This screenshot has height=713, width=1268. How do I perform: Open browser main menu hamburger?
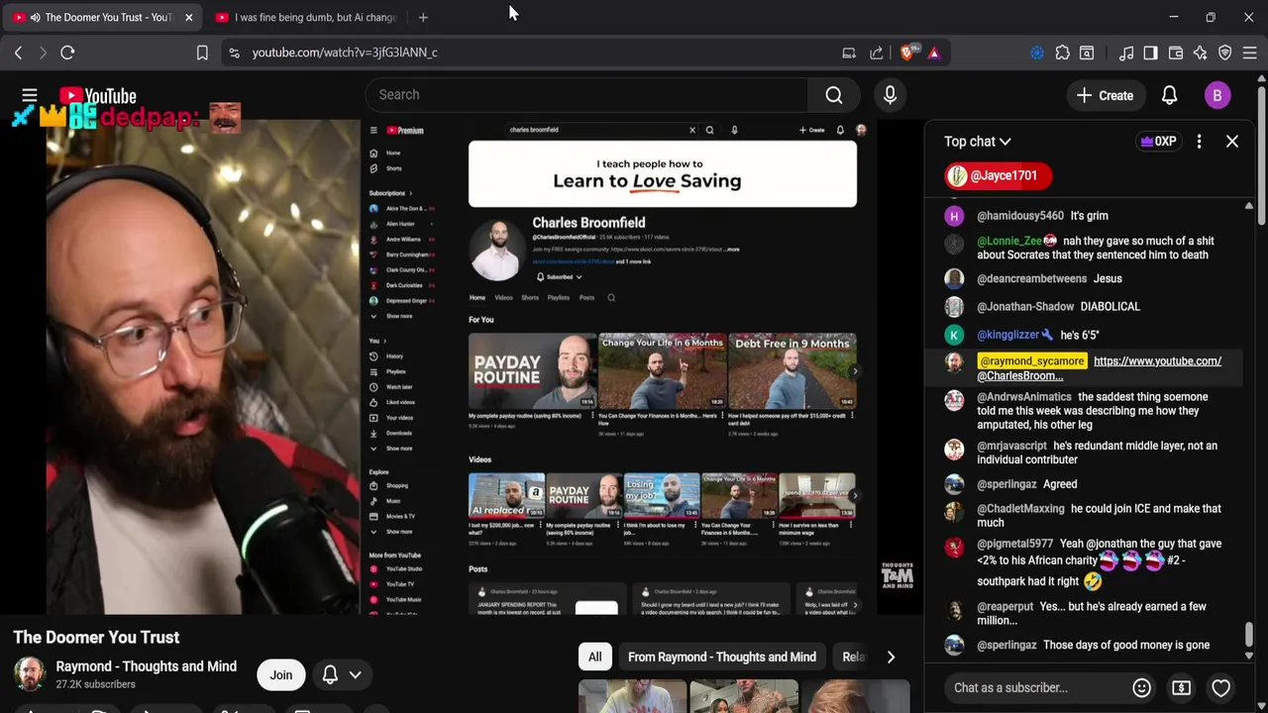coord(1249,52)
